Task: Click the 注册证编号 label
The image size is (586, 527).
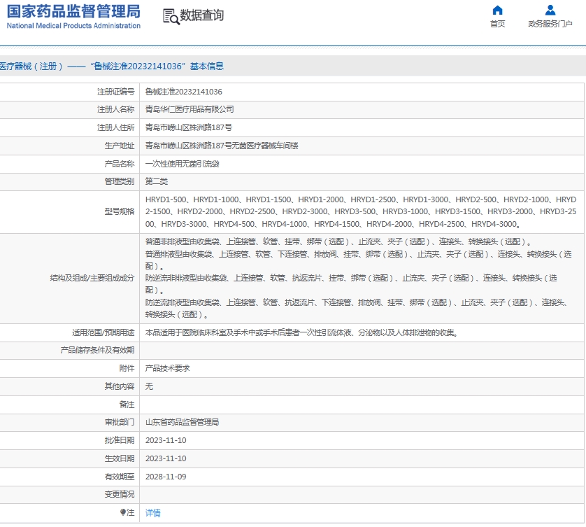Action: coord(115,92)
